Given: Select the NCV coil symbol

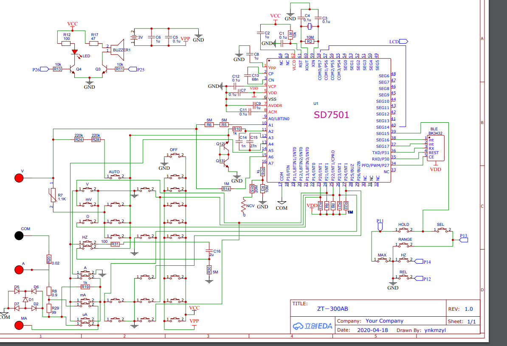Looking at the screenshot, I should (x=243, y=206).
